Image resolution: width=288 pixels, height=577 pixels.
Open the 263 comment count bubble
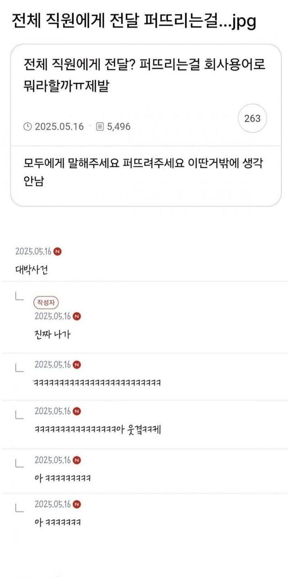tap(252, 119)
